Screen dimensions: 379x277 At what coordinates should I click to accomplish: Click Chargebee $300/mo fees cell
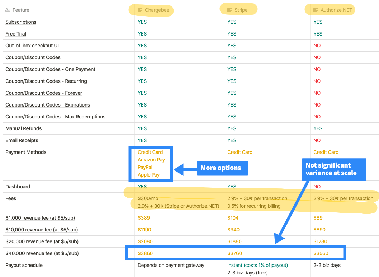click(x=179, y=202)
